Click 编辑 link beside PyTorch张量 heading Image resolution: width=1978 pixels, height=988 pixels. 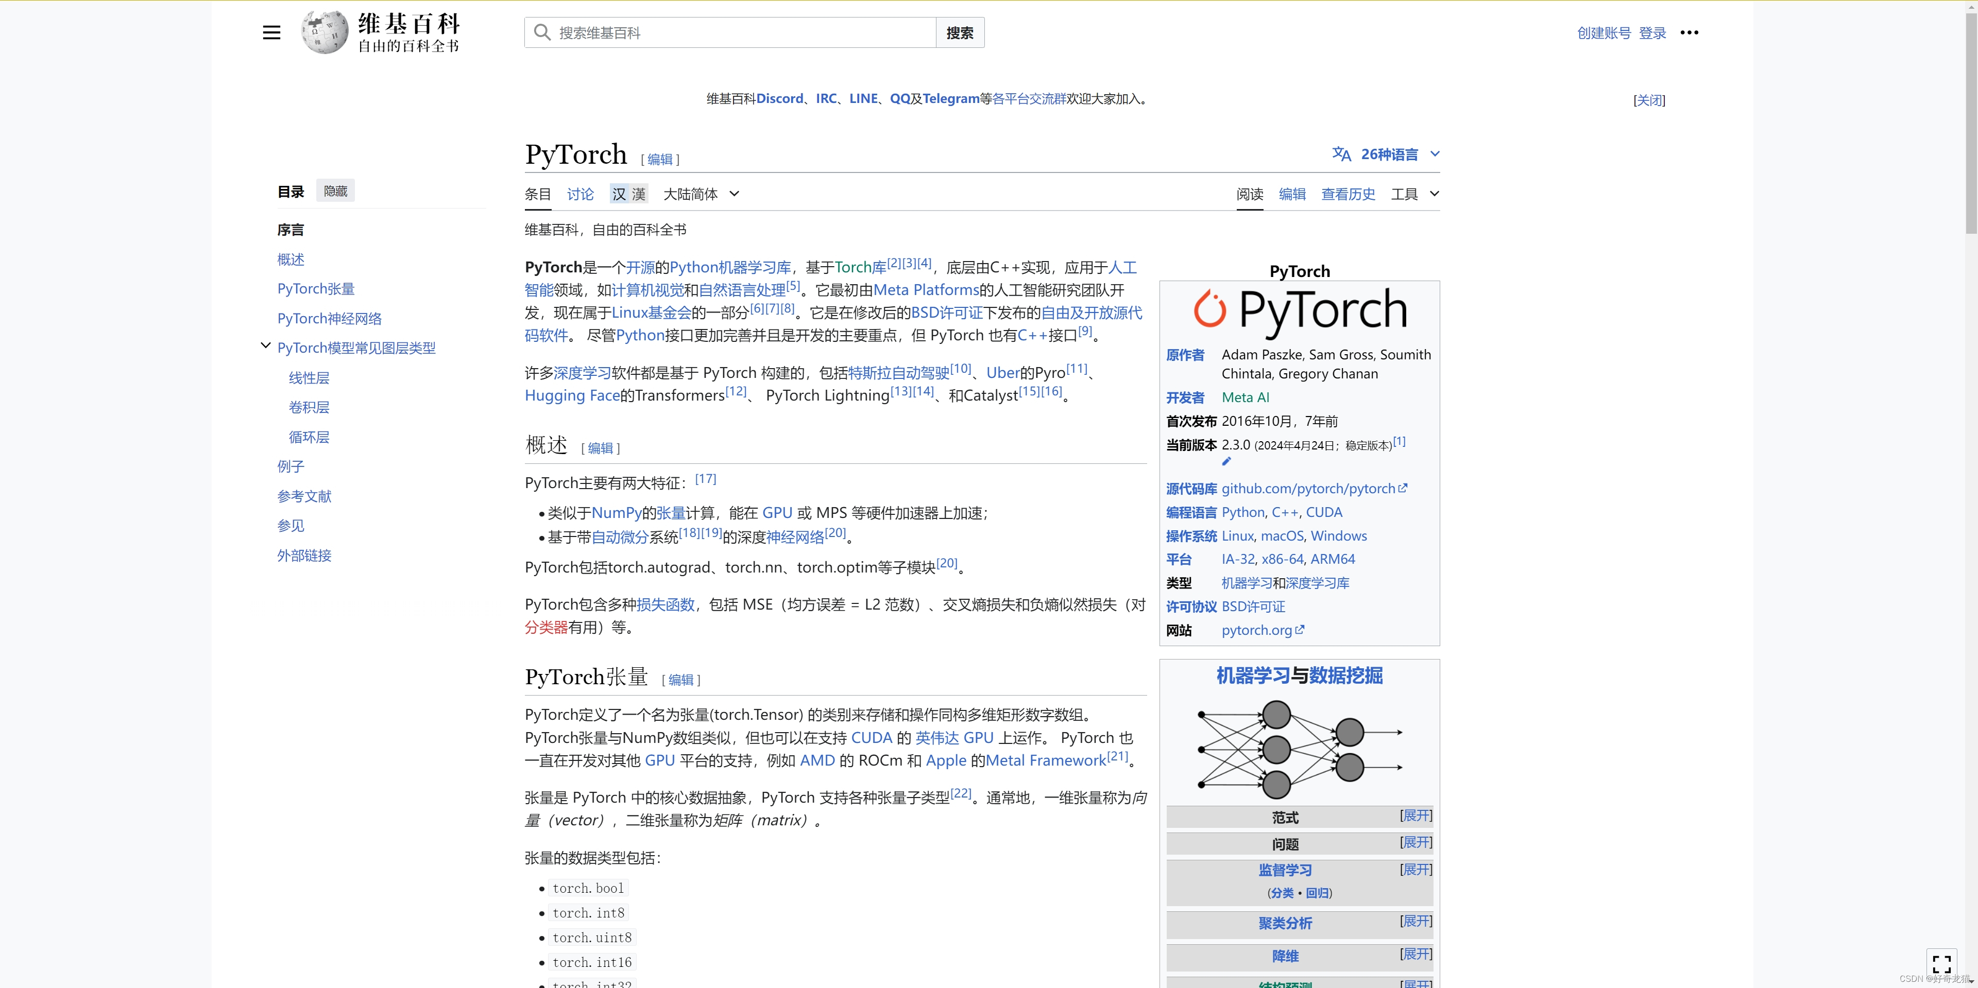[681, 680]
